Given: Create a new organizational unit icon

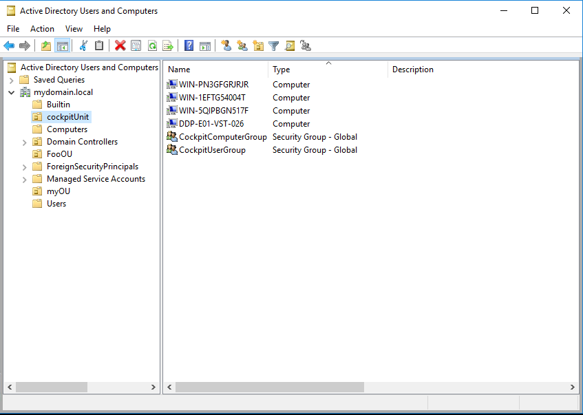Looking at the screenshot, I should 258,45.
